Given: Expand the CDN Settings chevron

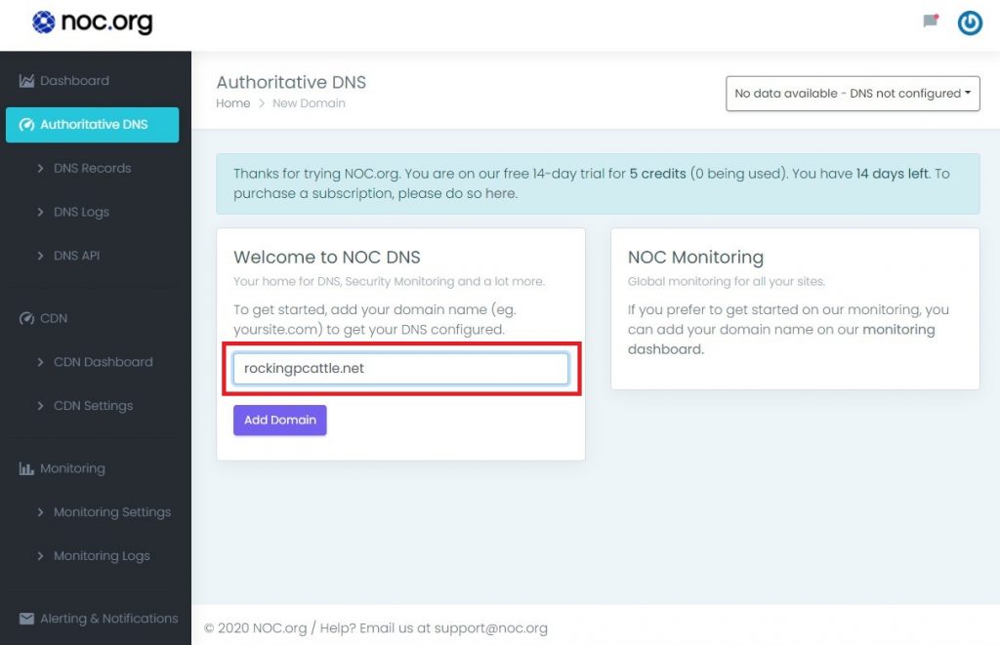Looking at the screenshot, I should (x=40, y=405).
